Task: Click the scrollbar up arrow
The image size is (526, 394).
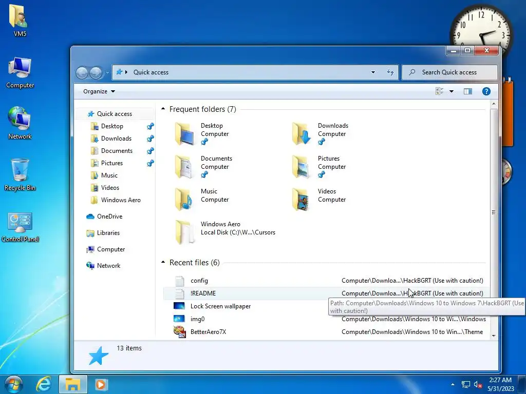Action: [494, 104]
